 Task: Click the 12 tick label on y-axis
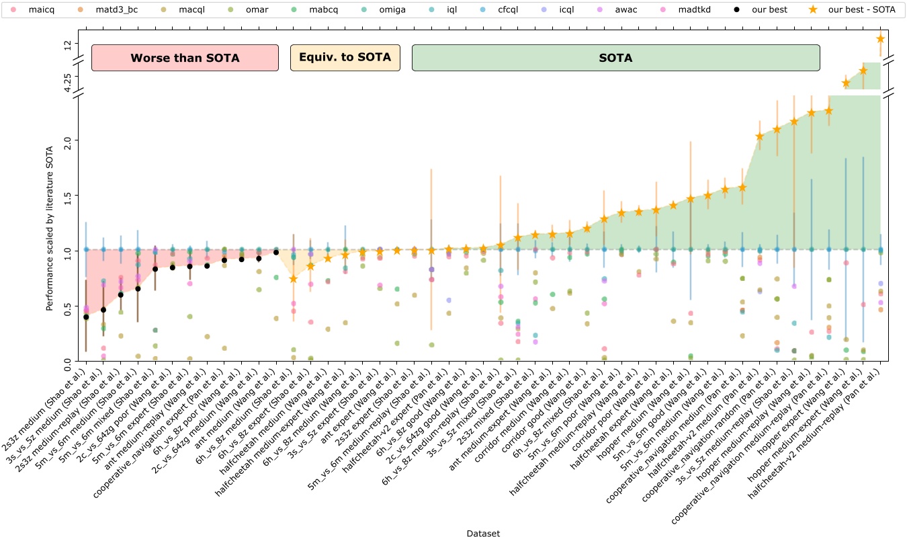coord(67,46)
